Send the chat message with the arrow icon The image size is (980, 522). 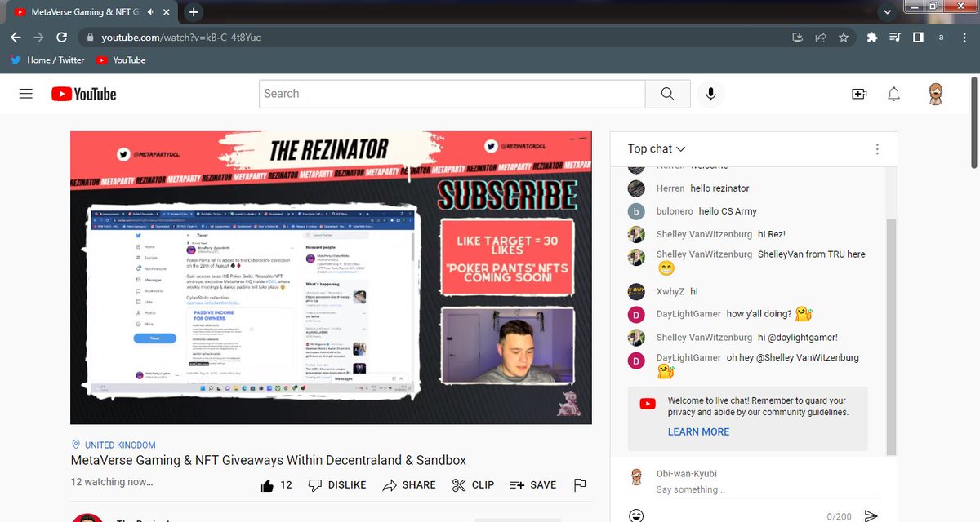(x=871, y=515)
